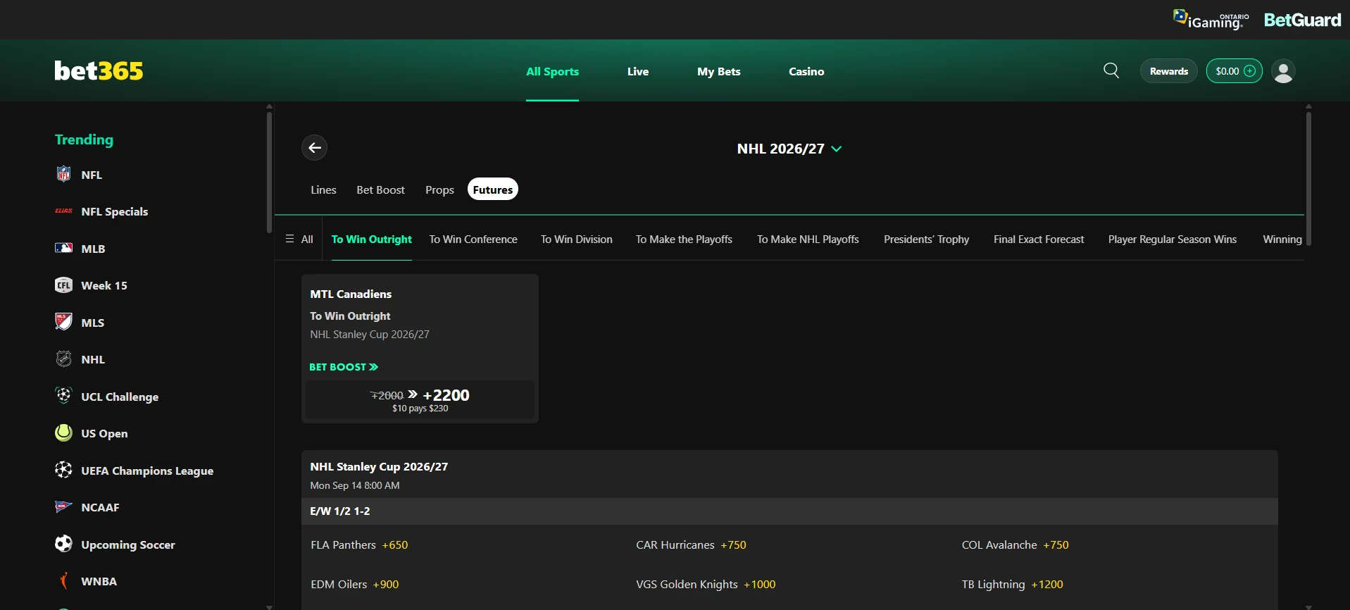Click the E/W 1/2 1-2 row

[789, 511]
